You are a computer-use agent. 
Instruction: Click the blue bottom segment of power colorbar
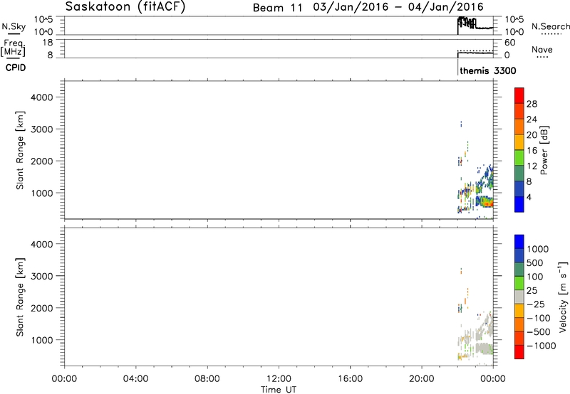[519, 204]
